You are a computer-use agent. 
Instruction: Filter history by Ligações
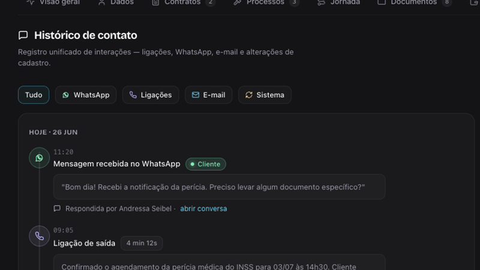(x=151, y=95)
